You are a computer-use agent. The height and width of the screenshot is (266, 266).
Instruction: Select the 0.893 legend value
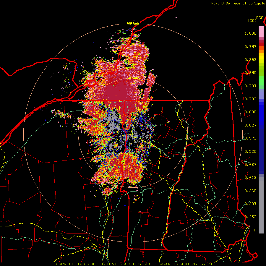(250, 59)
